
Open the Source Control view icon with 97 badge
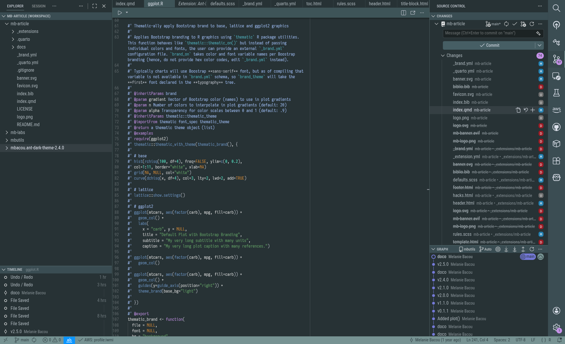pyautogui.click(x=556, y=59)
